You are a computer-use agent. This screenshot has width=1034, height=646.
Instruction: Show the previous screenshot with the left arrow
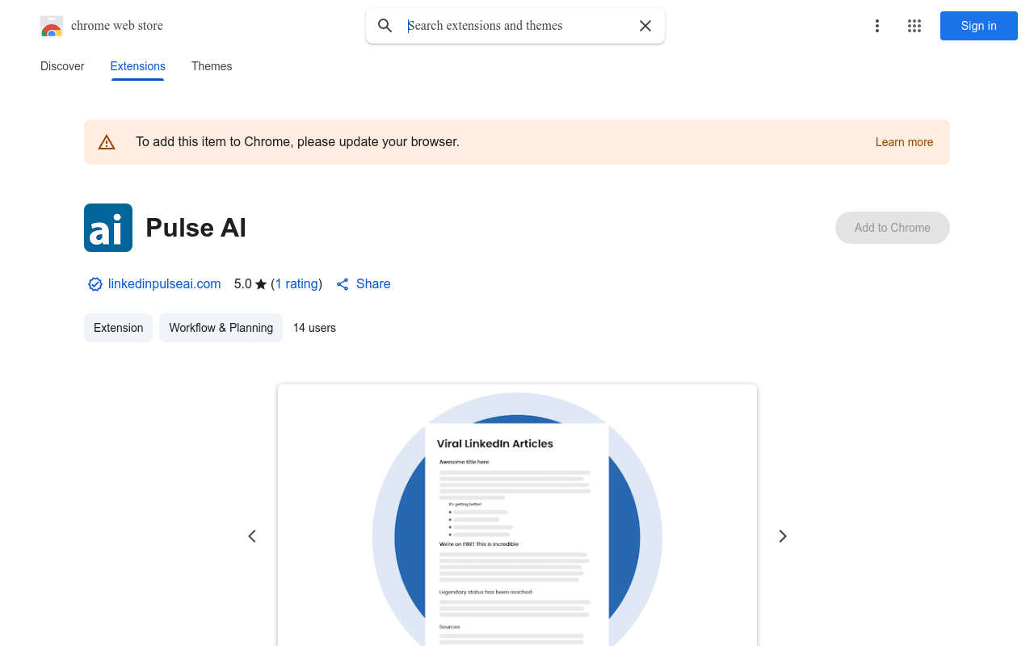point(252,536)
